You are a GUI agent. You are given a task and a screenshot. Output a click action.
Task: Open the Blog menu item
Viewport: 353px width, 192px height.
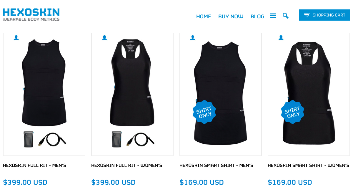(x=257, y=16)
